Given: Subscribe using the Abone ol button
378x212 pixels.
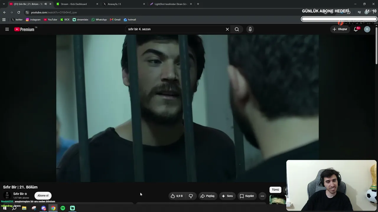Looking at the screenshot, I should 43,196.
